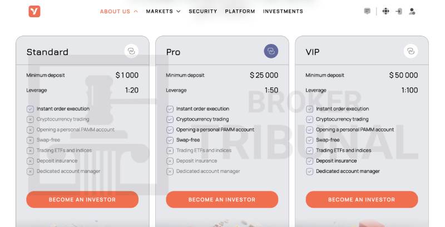Click the Standard plan circular icon

(x=131, y=52)
